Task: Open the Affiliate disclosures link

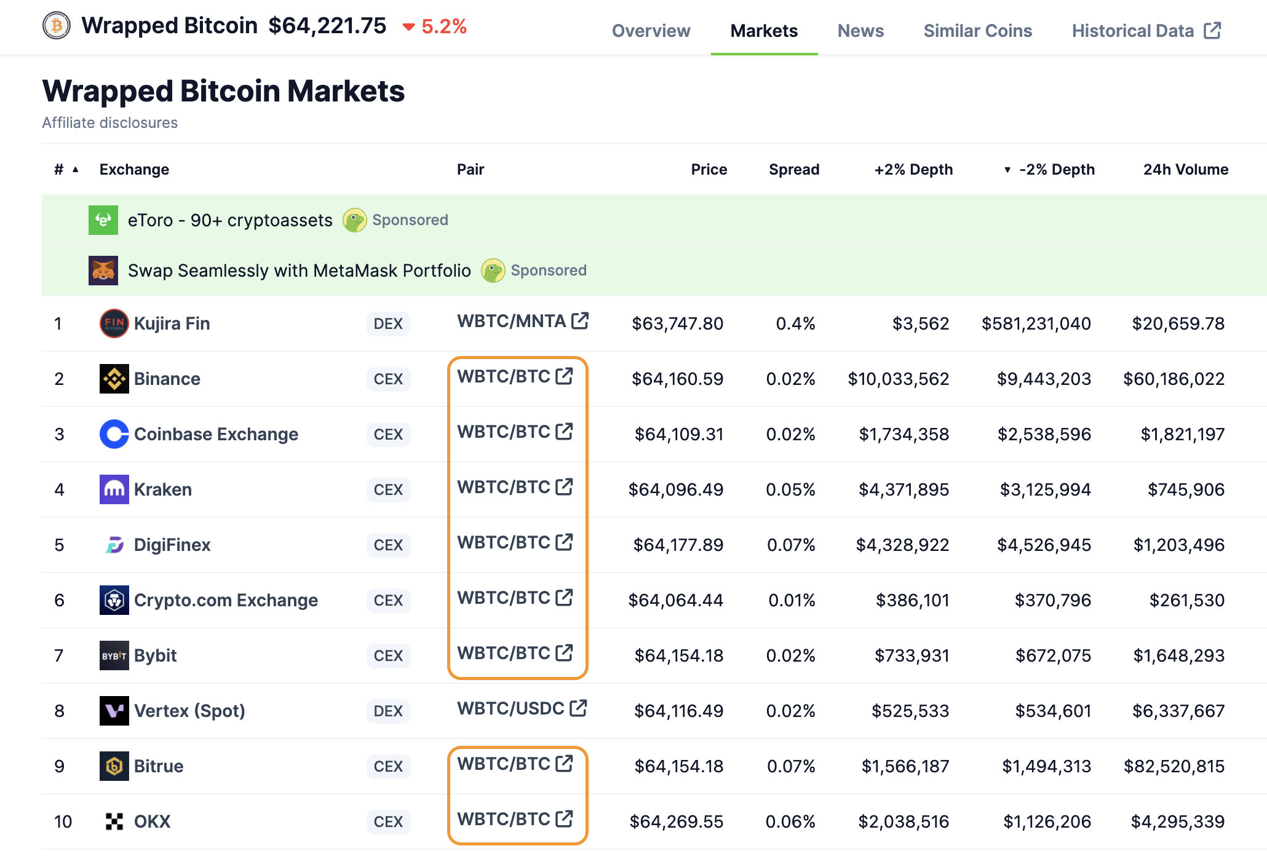Action: pos(109,123)
